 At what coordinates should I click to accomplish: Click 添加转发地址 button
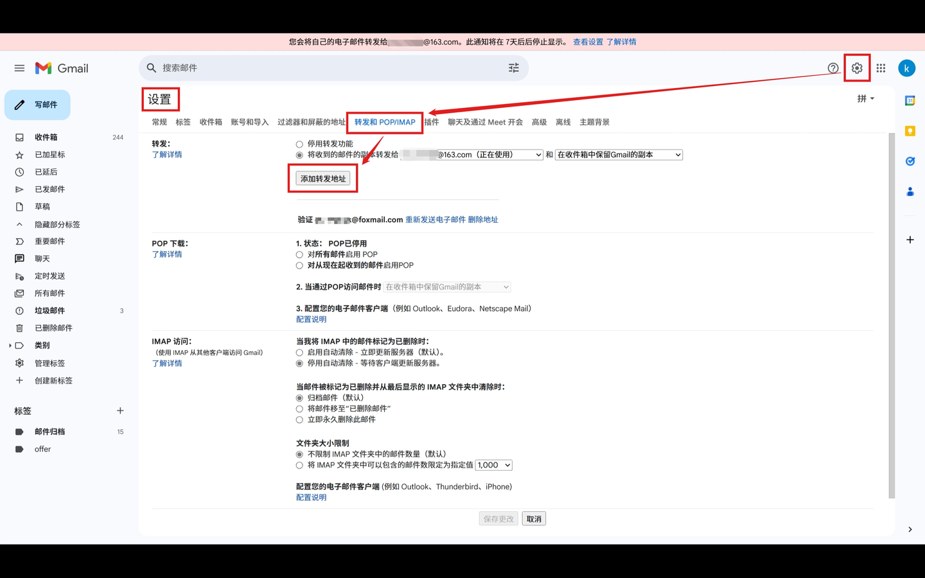[x=323, y=179]
